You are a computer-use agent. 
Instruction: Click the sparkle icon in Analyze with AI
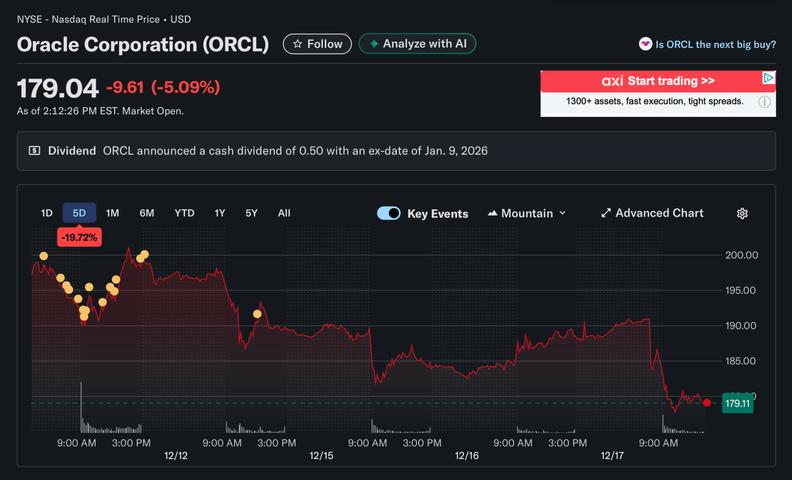point(374,44)
